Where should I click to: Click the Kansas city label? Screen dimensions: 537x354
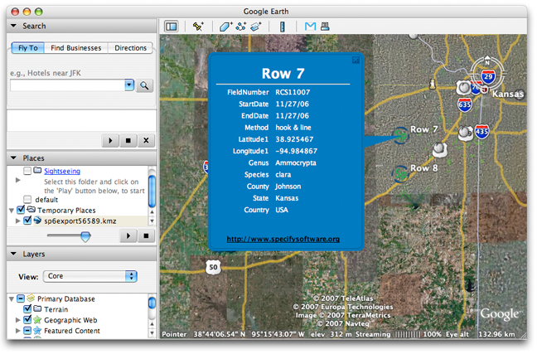pyautogui.click(x=508, y=94)
